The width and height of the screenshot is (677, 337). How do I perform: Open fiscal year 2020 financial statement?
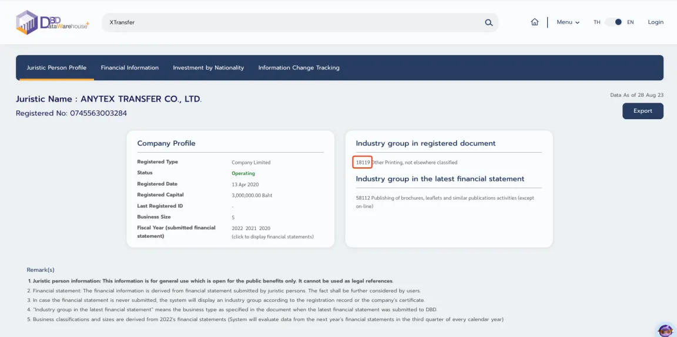click(265, 228)
